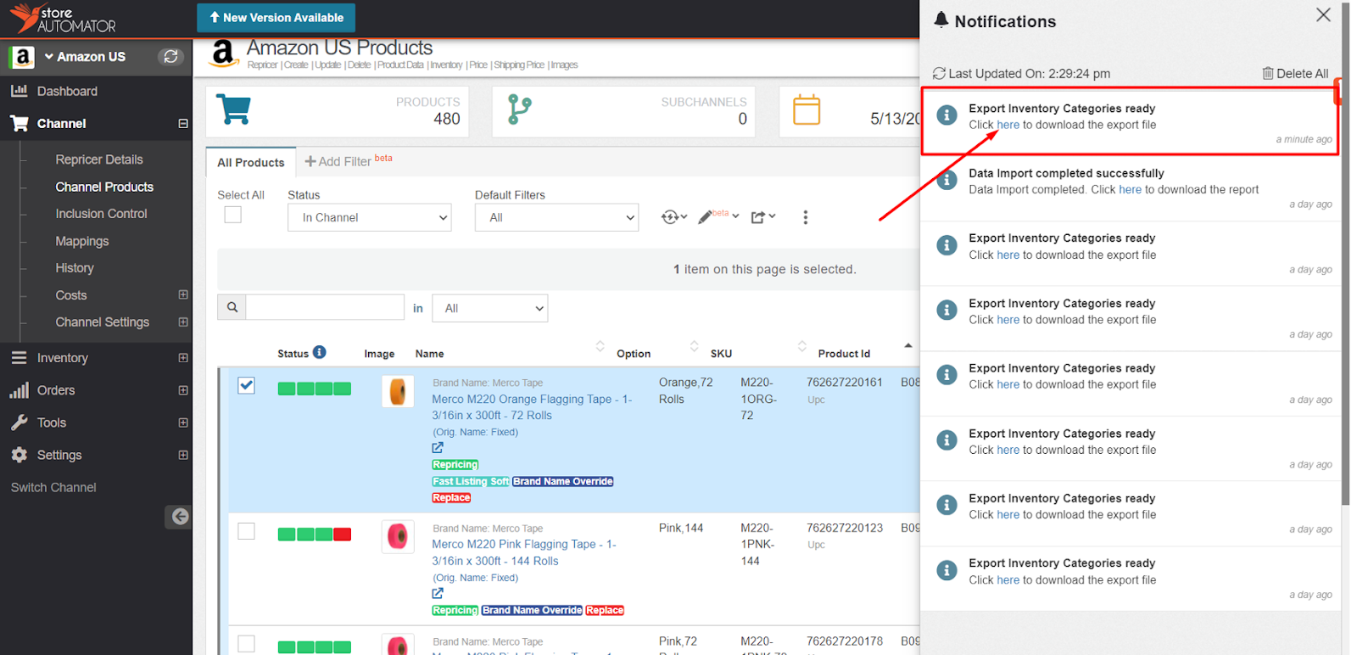Select the All Products tab
This screenshot has height=655, width=1357.
pyautogui.click(x=251, y=162)
